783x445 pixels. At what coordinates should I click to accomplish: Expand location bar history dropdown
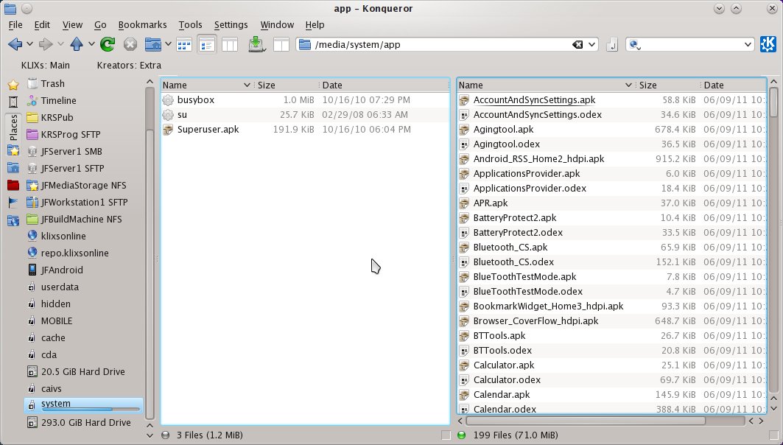[591, 44]
